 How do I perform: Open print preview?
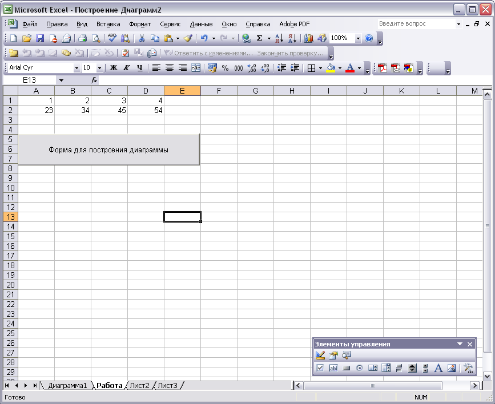[96, 38]
